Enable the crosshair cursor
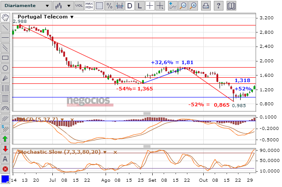282x187 pixels. [x=150, y=6]
